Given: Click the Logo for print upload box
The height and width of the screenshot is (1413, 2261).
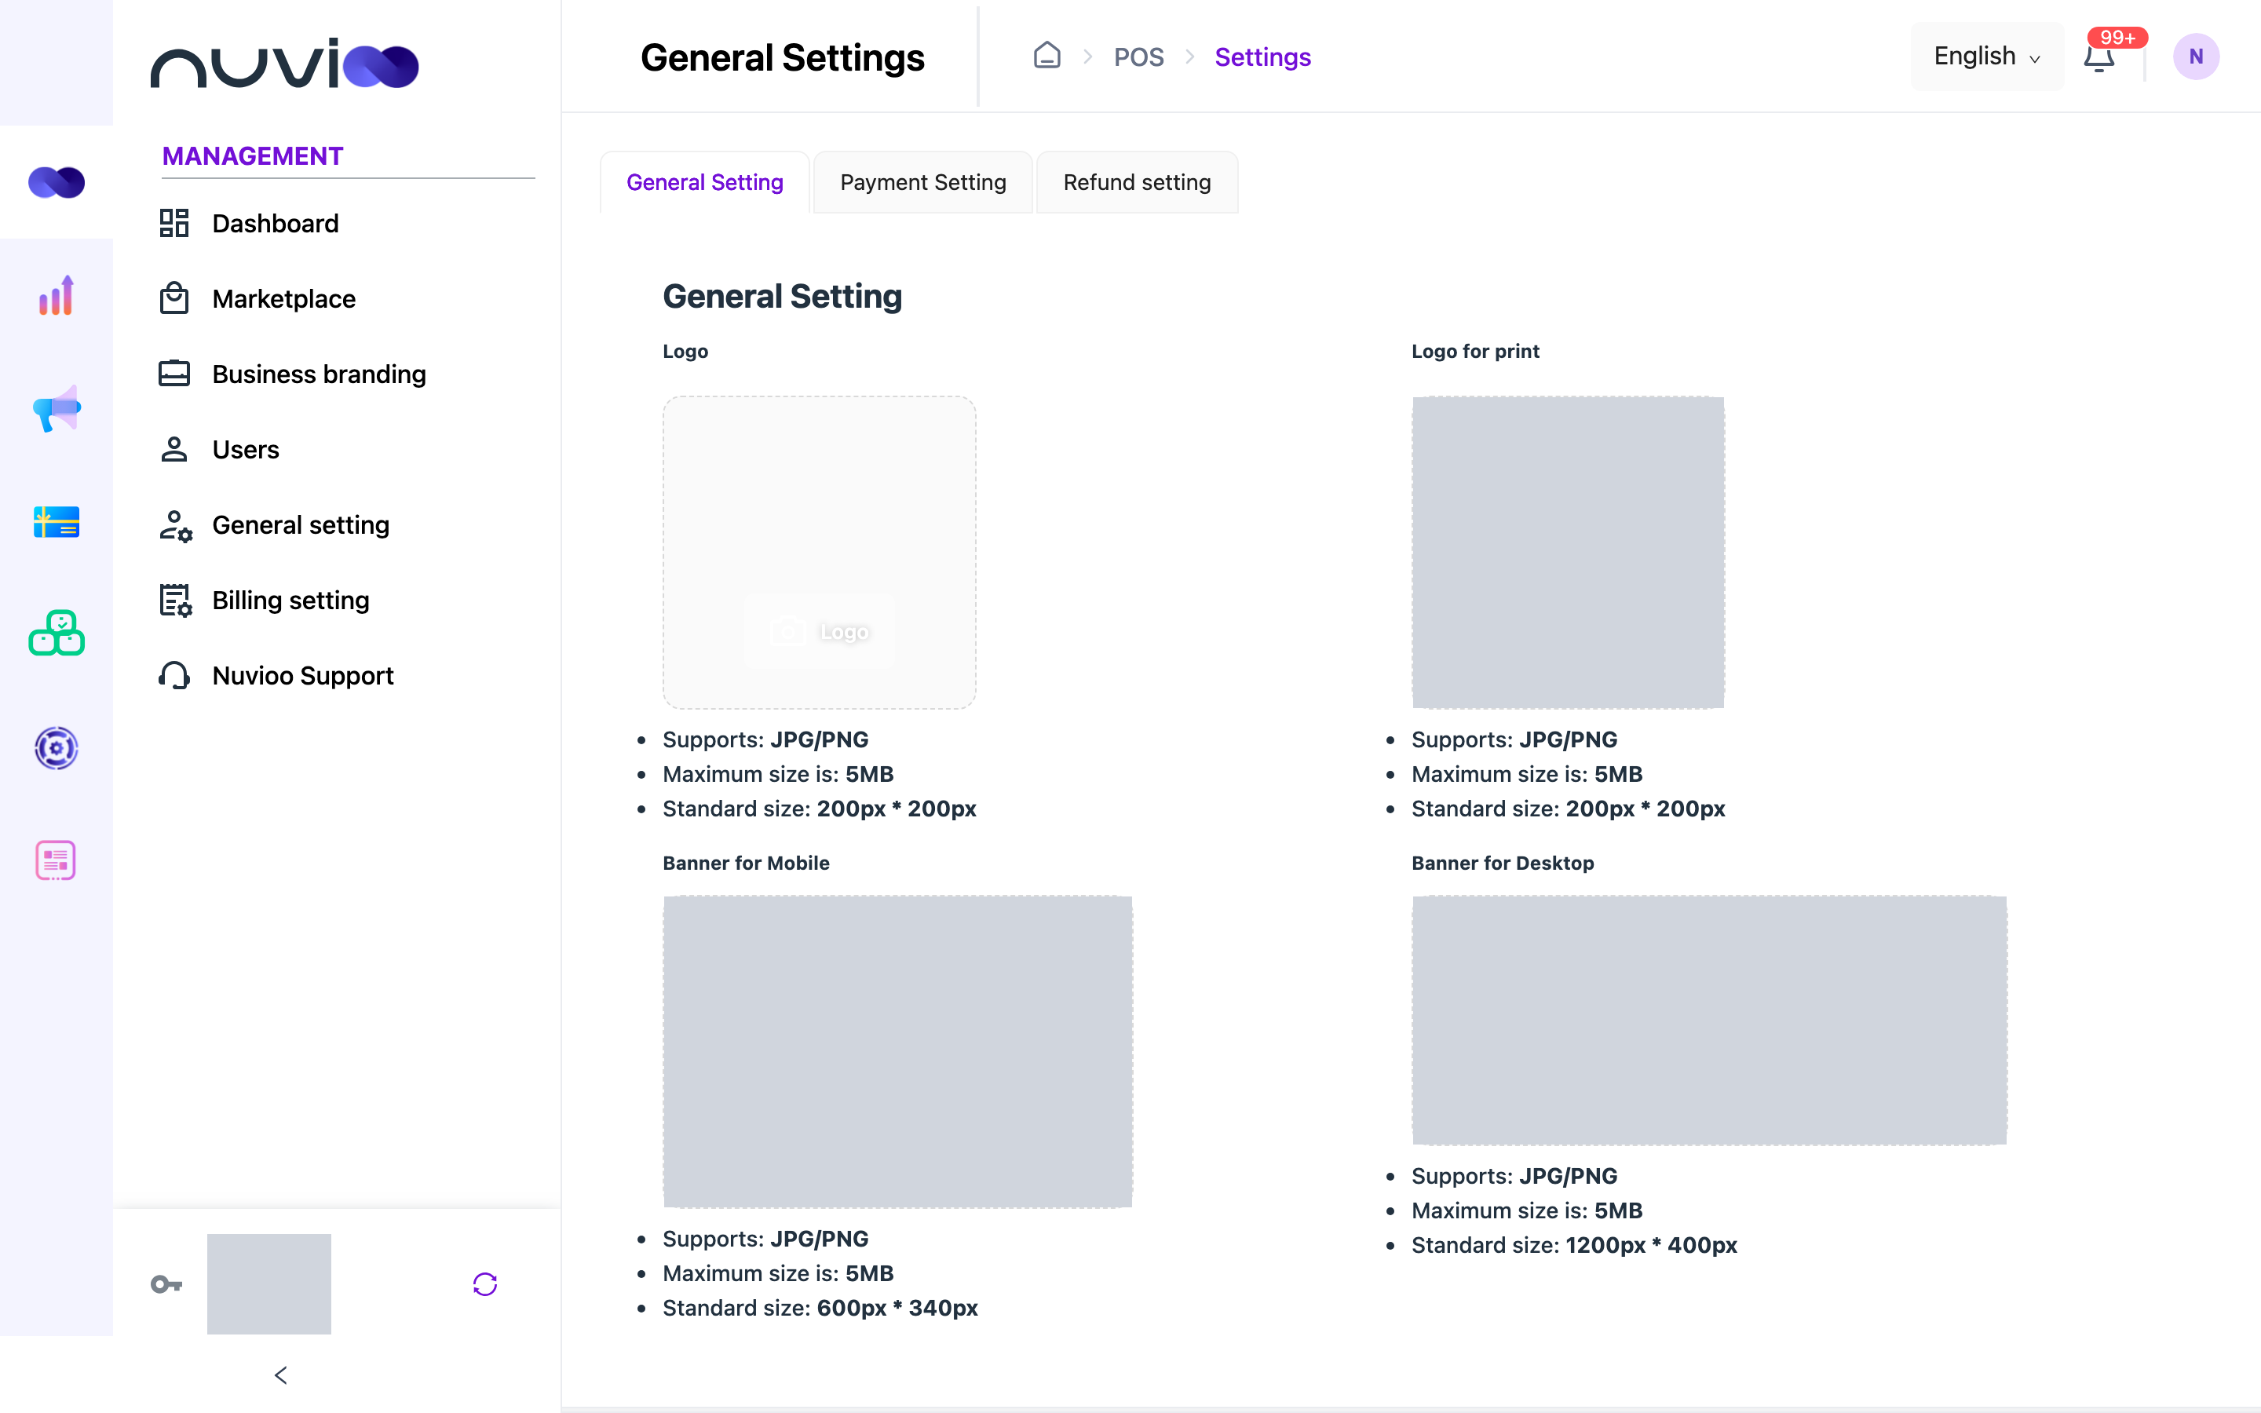Looking at the screenshot, I should tap(1568, 553).
